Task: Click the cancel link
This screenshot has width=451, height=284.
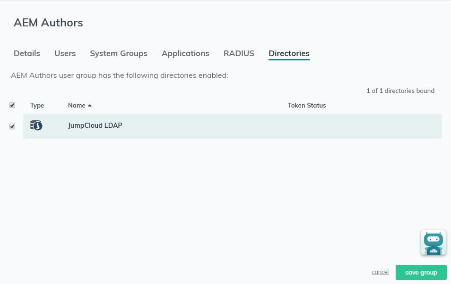Action: click(380, 272)
